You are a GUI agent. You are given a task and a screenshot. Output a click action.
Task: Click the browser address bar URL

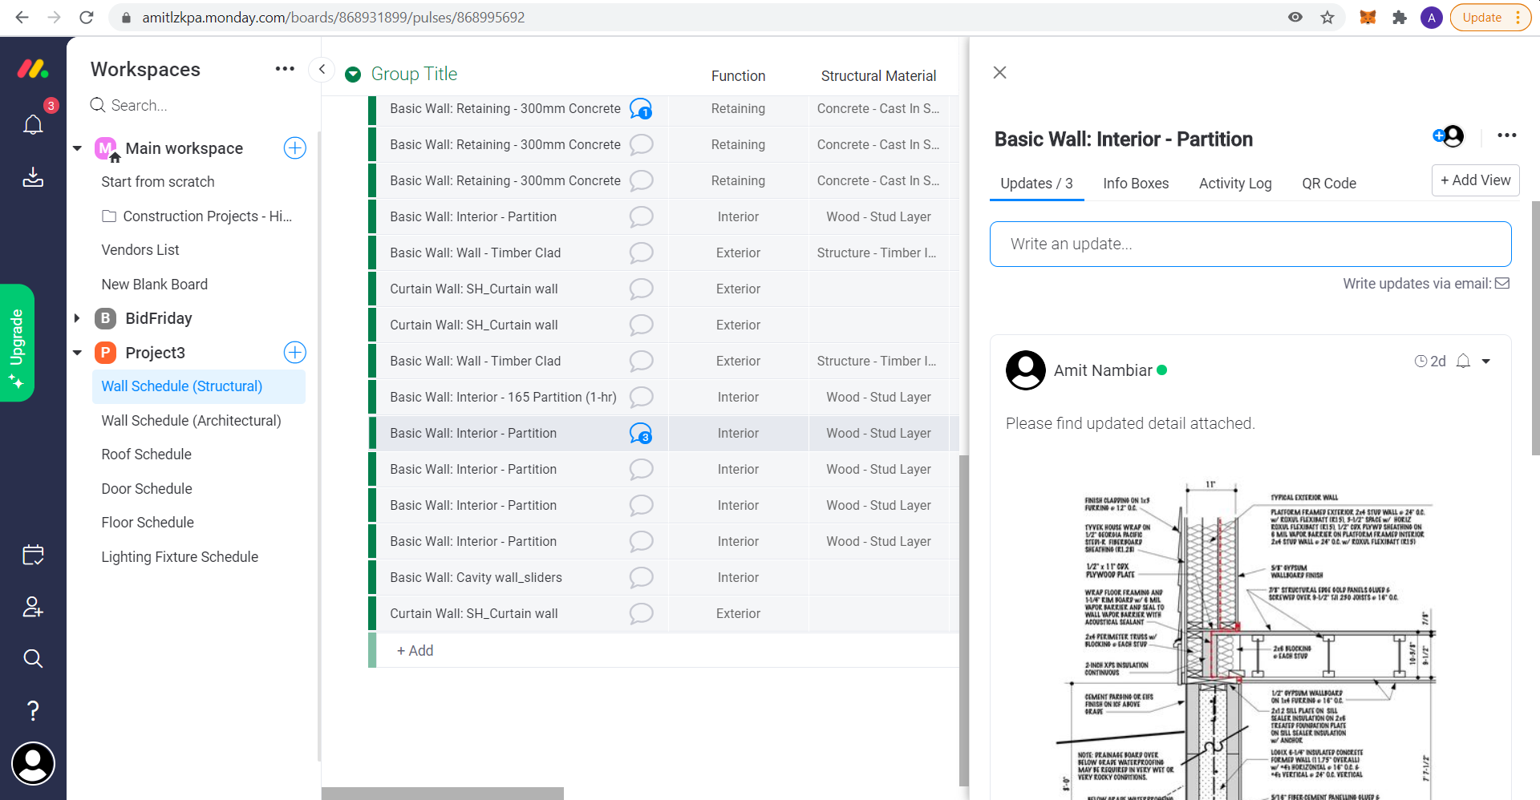tap(334, 18)
